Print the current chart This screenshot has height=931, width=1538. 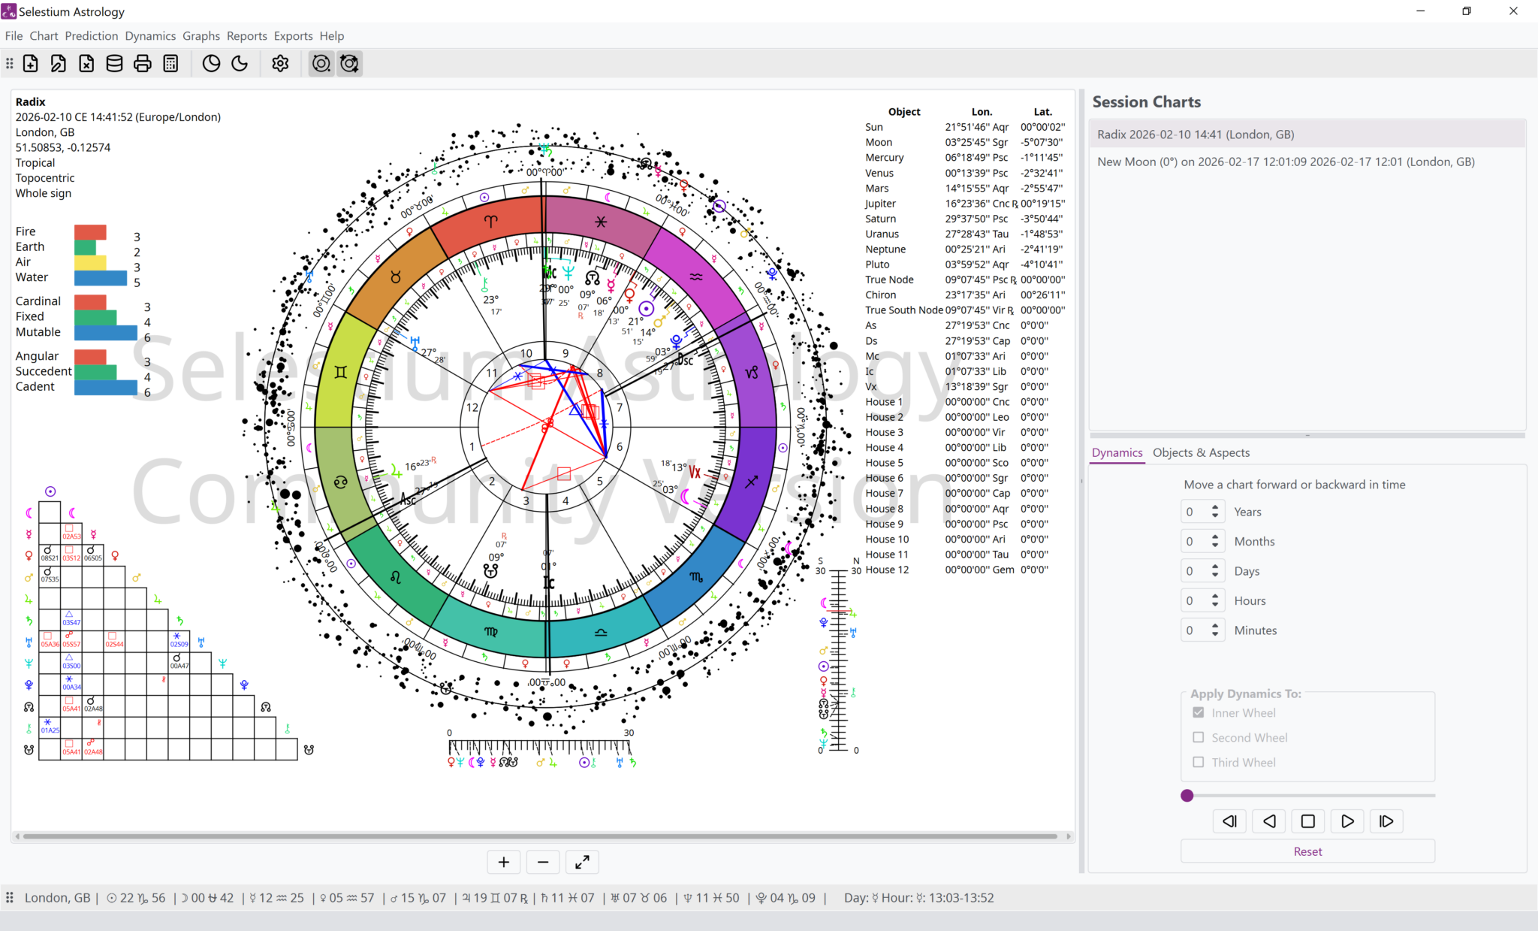pos(143,63)
